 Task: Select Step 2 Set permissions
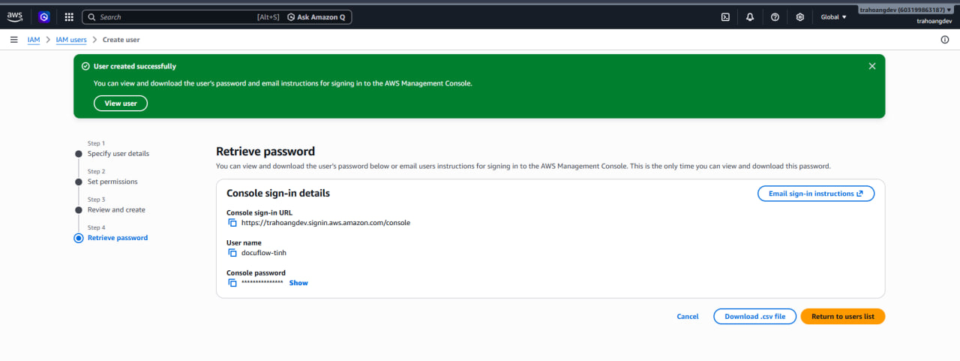(x=112, y=182)
